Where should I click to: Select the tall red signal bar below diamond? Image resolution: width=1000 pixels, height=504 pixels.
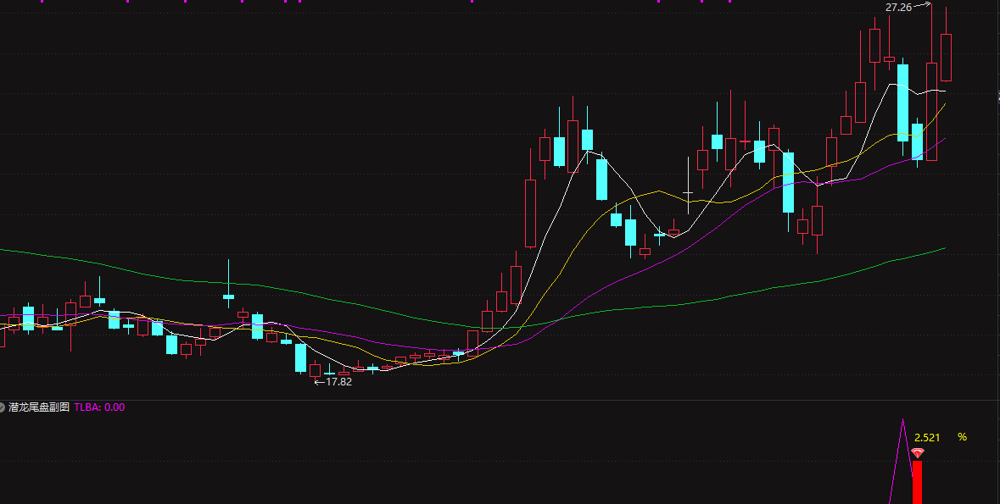[917, 481]
